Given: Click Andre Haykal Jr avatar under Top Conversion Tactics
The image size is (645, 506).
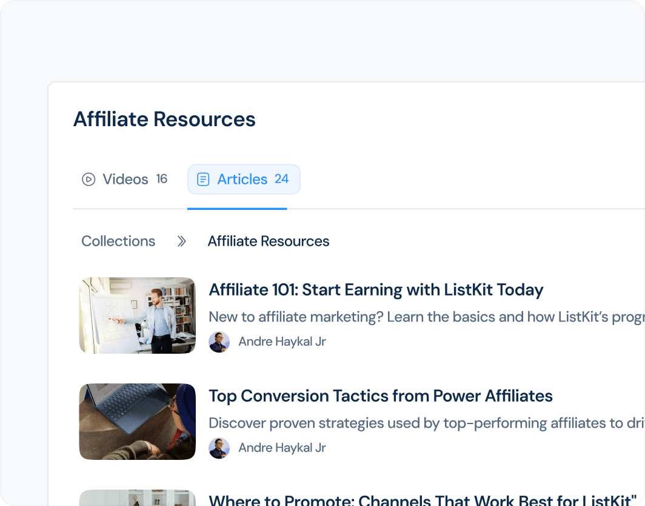Looking at the screenshot, I should click(x=219, y=448).
